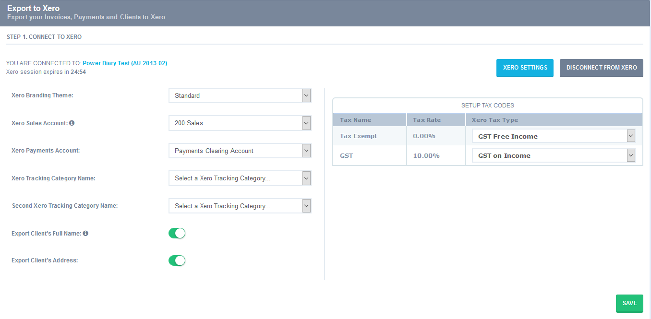651x319 pixels.
Task: Save the Xero export configuration
Action: tap(629, 303)
